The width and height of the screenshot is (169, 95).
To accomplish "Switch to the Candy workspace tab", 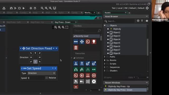I will [74, 13].
